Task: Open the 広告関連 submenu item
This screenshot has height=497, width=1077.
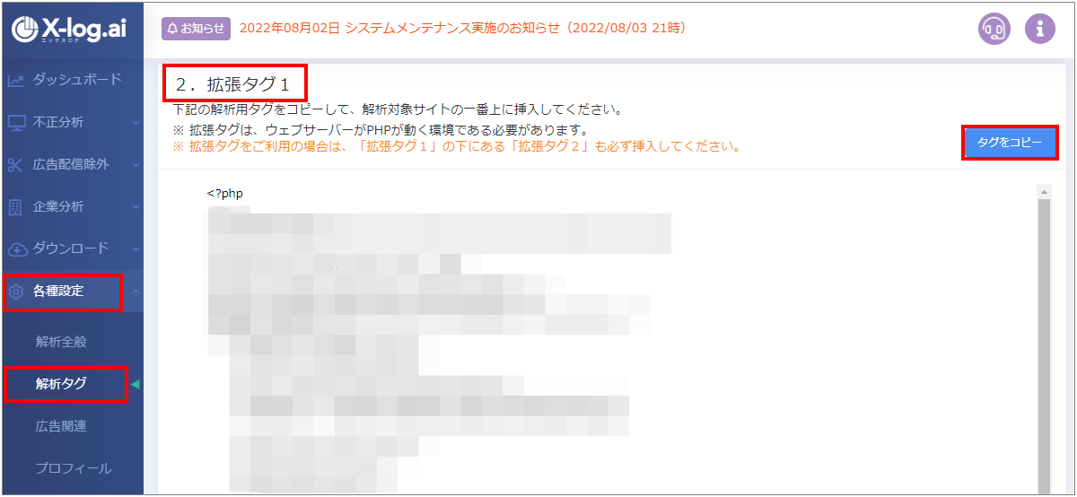Action: pos(61,426)
